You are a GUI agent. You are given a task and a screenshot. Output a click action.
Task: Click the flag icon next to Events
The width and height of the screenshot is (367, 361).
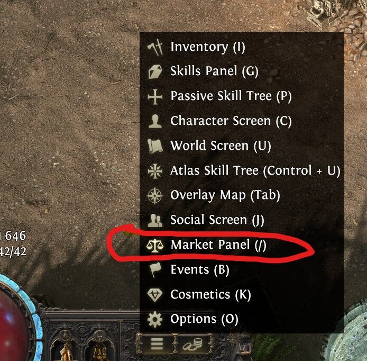155,269
